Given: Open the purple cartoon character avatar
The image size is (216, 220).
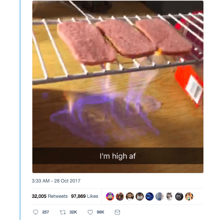Looking at the screenshot, I should coord(110,197).
